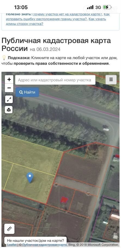Tap 'Не нашли участок/дом на карте?' prompt

pos(36,241)
